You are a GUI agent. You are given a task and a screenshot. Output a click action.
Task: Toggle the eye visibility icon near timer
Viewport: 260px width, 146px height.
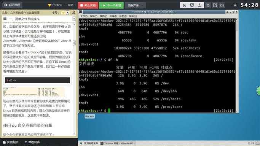pyautogui.click(x=235, y=5)
